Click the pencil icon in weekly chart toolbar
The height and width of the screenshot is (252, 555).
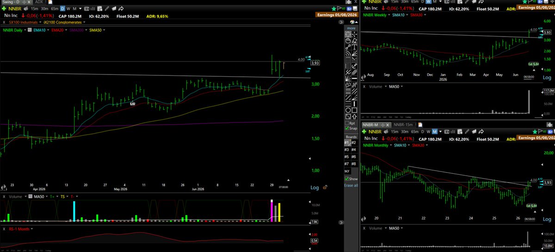467,2
